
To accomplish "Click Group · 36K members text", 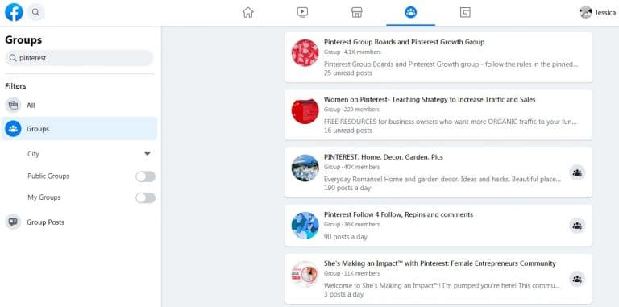I will coord(351,224).
